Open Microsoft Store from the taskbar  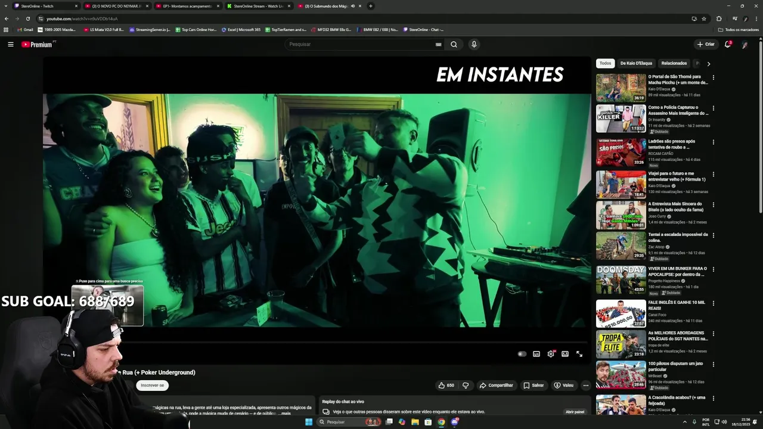[428, 422]
